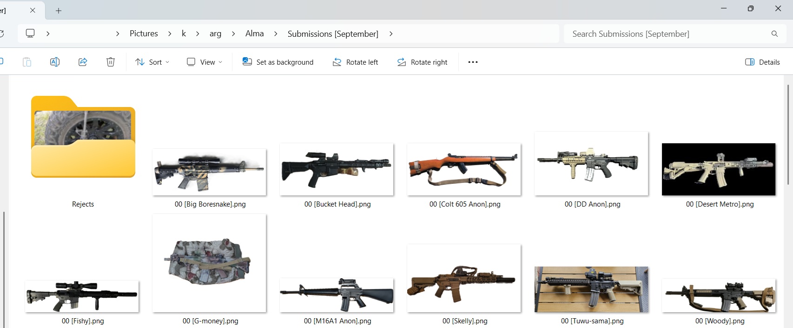Select 00 [Skelly].png thumbnail

click(x=464, y=278)
